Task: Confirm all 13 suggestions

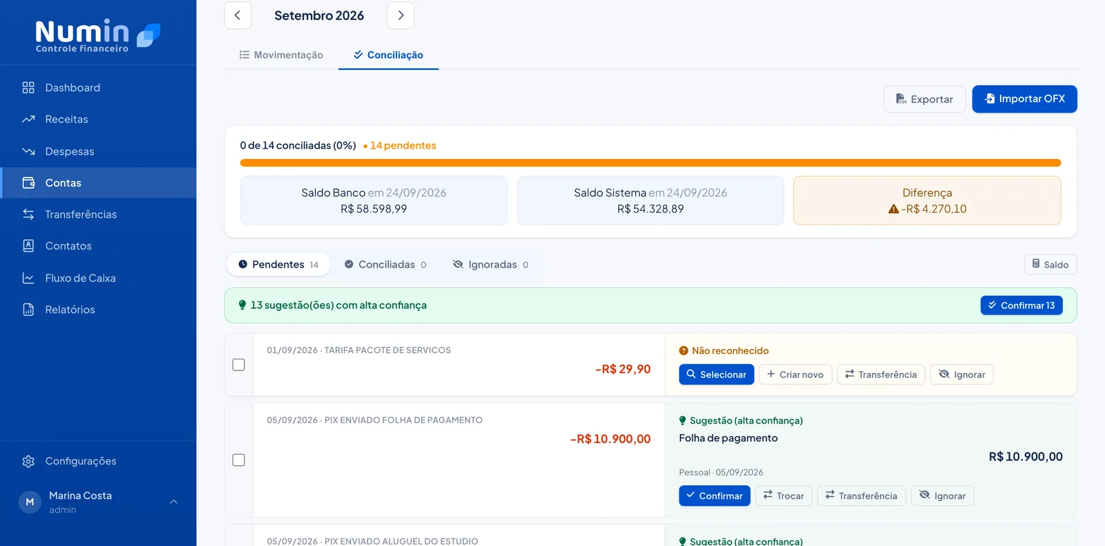Action: (x=1021, y=305)
